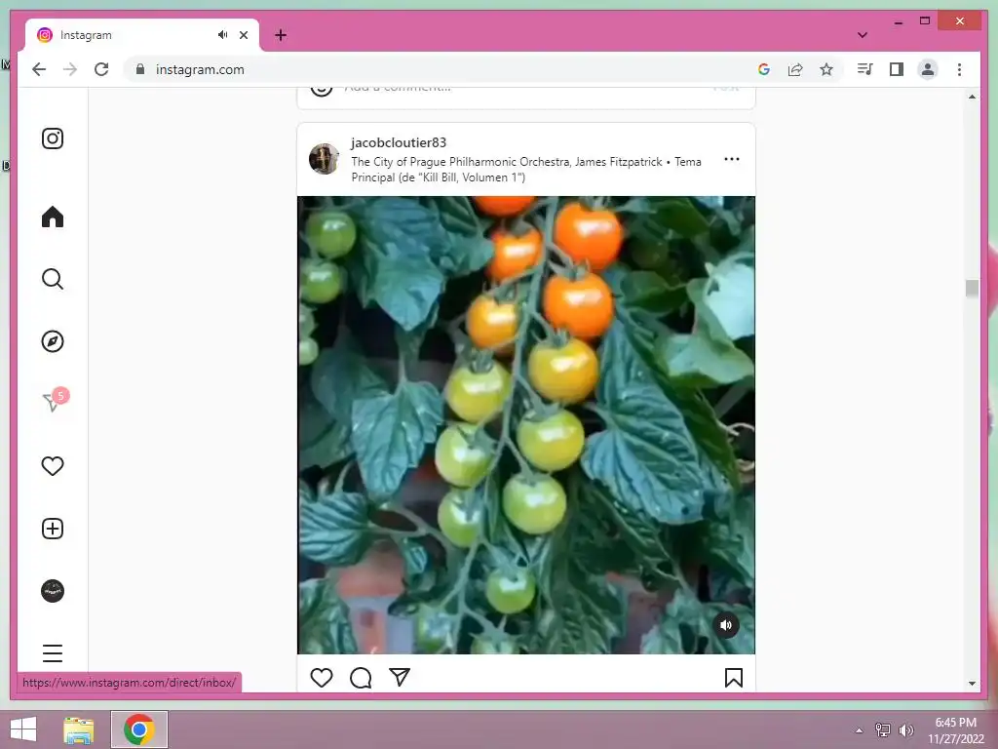The height and width of the screenshot is (749, 998).
Task: Open jacobcloutier83 profile picture
Action: (324, 159)
